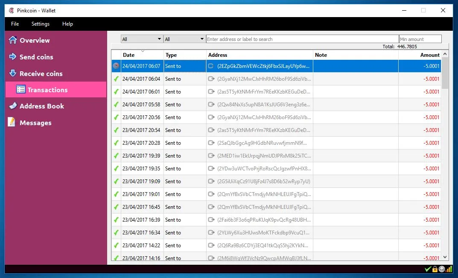Select the 23/04/2017 16:45 date cell
Screen dimensions: 458x278
(x=142, y=207)
